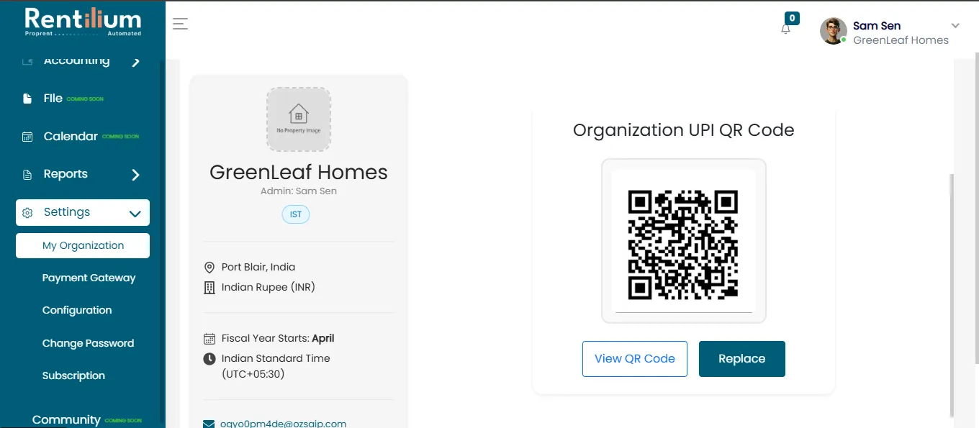
Task: Expand the Reports submenu arrow
Action: (x=136, y=175)
